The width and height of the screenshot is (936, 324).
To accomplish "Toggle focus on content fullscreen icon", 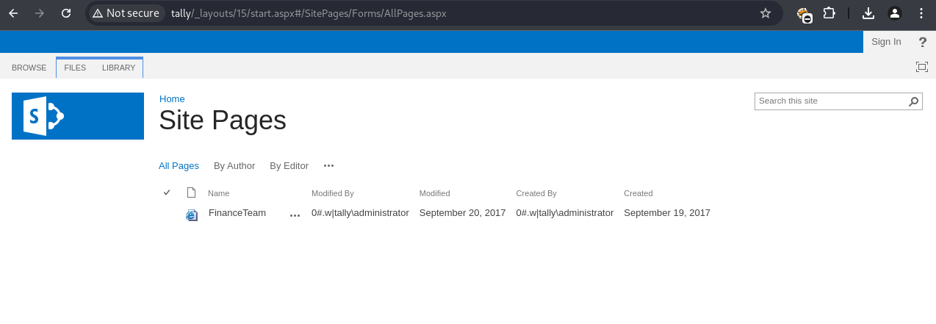I will tap(921, 68).
